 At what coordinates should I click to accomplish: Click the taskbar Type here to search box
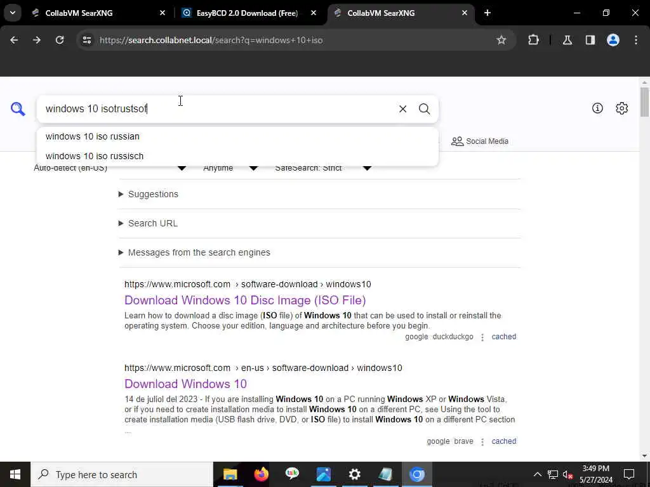(122, 474)
